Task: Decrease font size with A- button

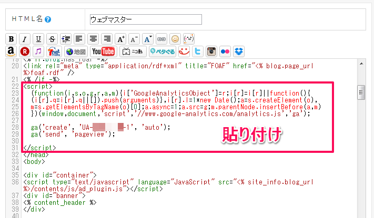Action: click(x=134, y=38)
